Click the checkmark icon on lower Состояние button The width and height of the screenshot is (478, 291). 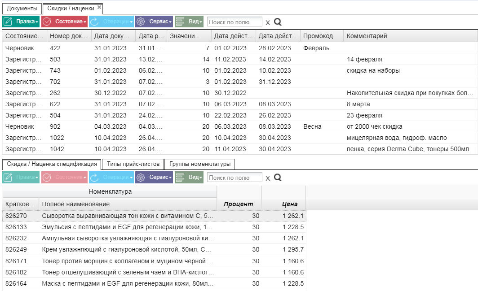tap(47, 177)
